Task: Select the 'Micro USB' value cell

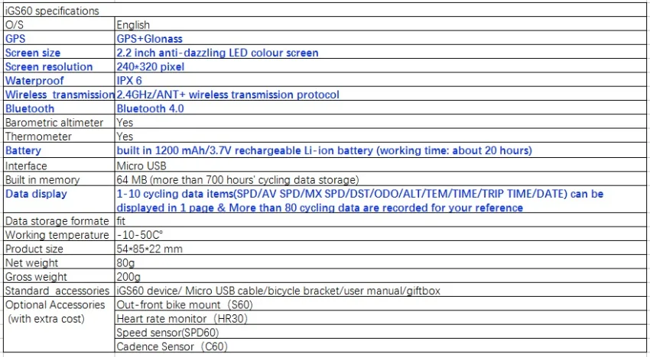Action: pyautogui.click(x=381, y=166)
